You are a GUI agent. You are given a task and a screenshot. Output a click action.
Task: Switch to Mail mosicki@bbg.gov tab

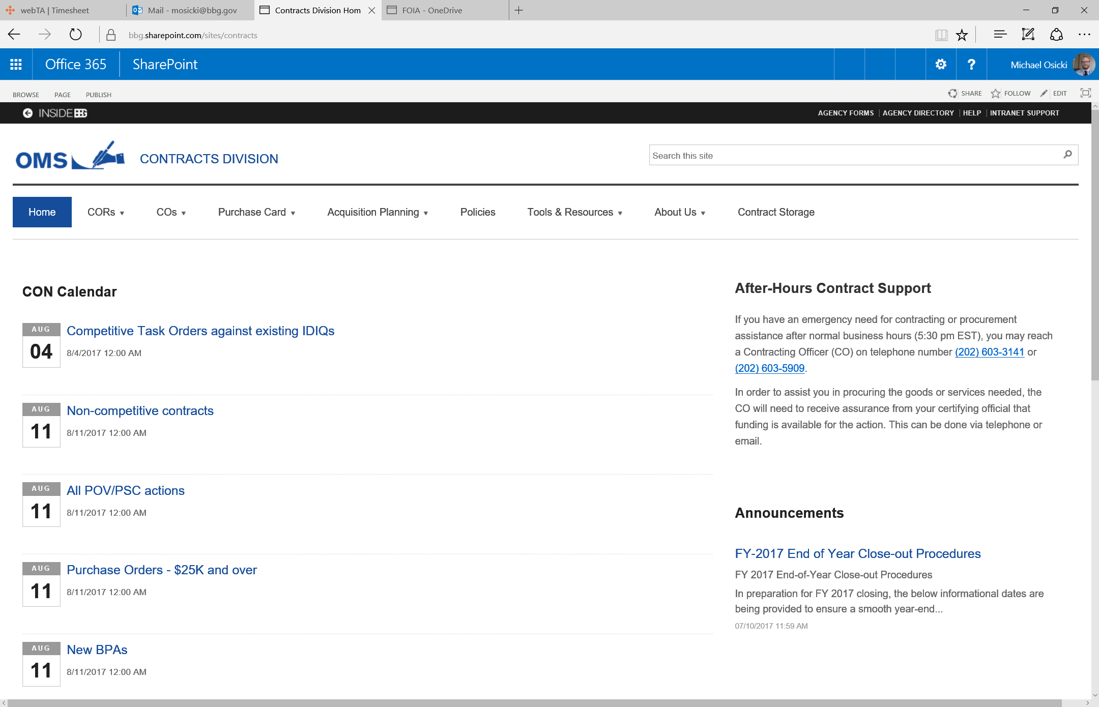click(190, 10)
